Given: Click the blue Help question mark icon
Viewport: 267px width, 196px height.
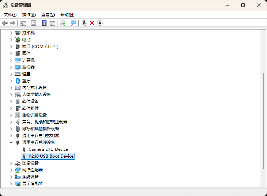Looking at the screenshot, I should [x=44, y=23].
